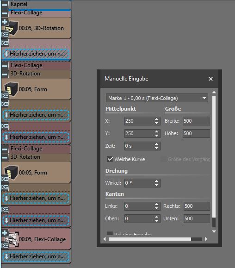Image resolution: width=235 pixels, height=268 pixels.
Task: Toggle the Weiche Kurve checkbox
Action: pyautogui.click(x=110, y=159)
